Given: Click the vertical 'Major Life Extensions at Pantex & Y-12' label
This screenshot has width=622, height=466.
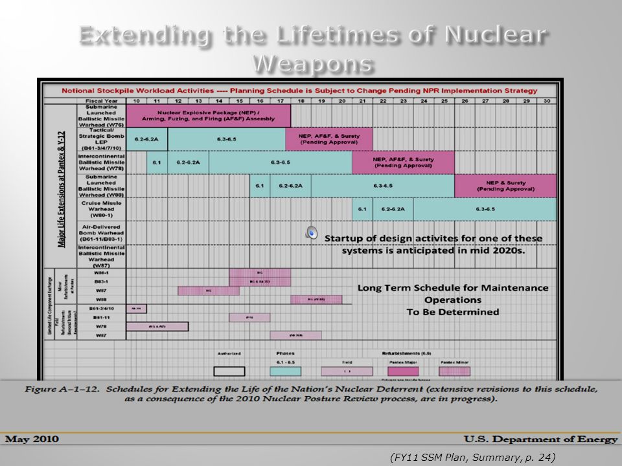Looking at the screenshot, I should click(61, 189).
